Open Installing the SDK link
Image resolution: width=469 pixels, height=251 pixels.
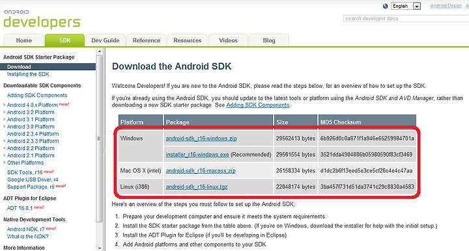28,74
